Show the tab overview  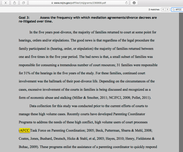[x=23, y=3]
